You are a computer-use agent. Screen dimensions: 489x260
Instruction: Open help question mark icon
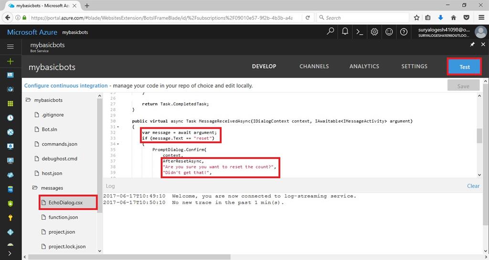(x=404, y=32)
